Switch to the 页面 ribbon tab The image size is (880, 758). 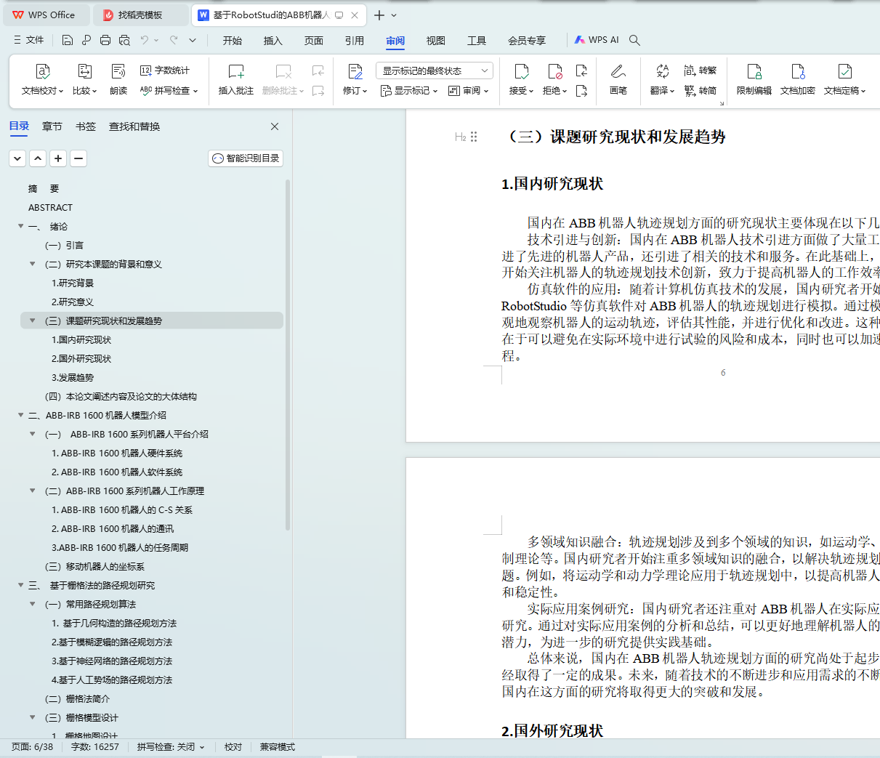(x=314, y=41)
